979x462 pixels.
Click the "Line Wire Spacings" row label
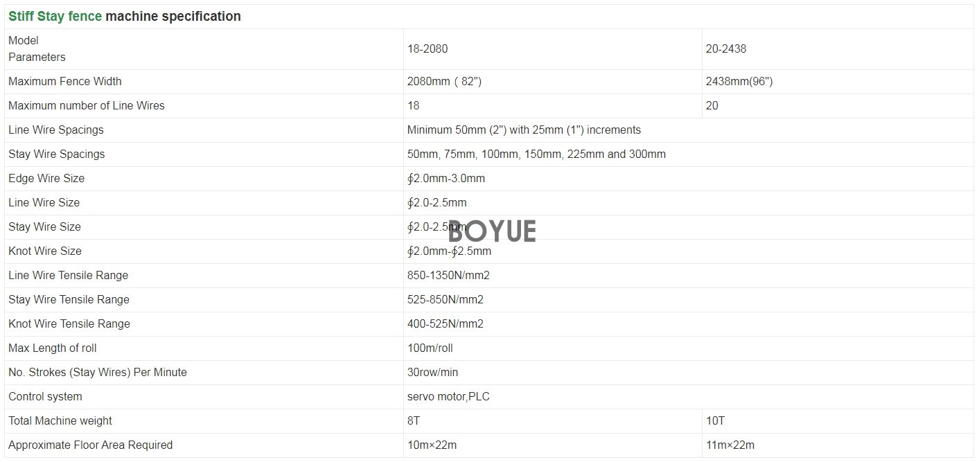(x=56, y=130)
